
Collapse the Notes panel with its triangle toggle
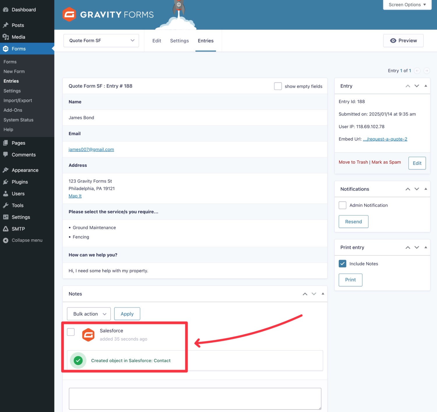pos(323,294)
